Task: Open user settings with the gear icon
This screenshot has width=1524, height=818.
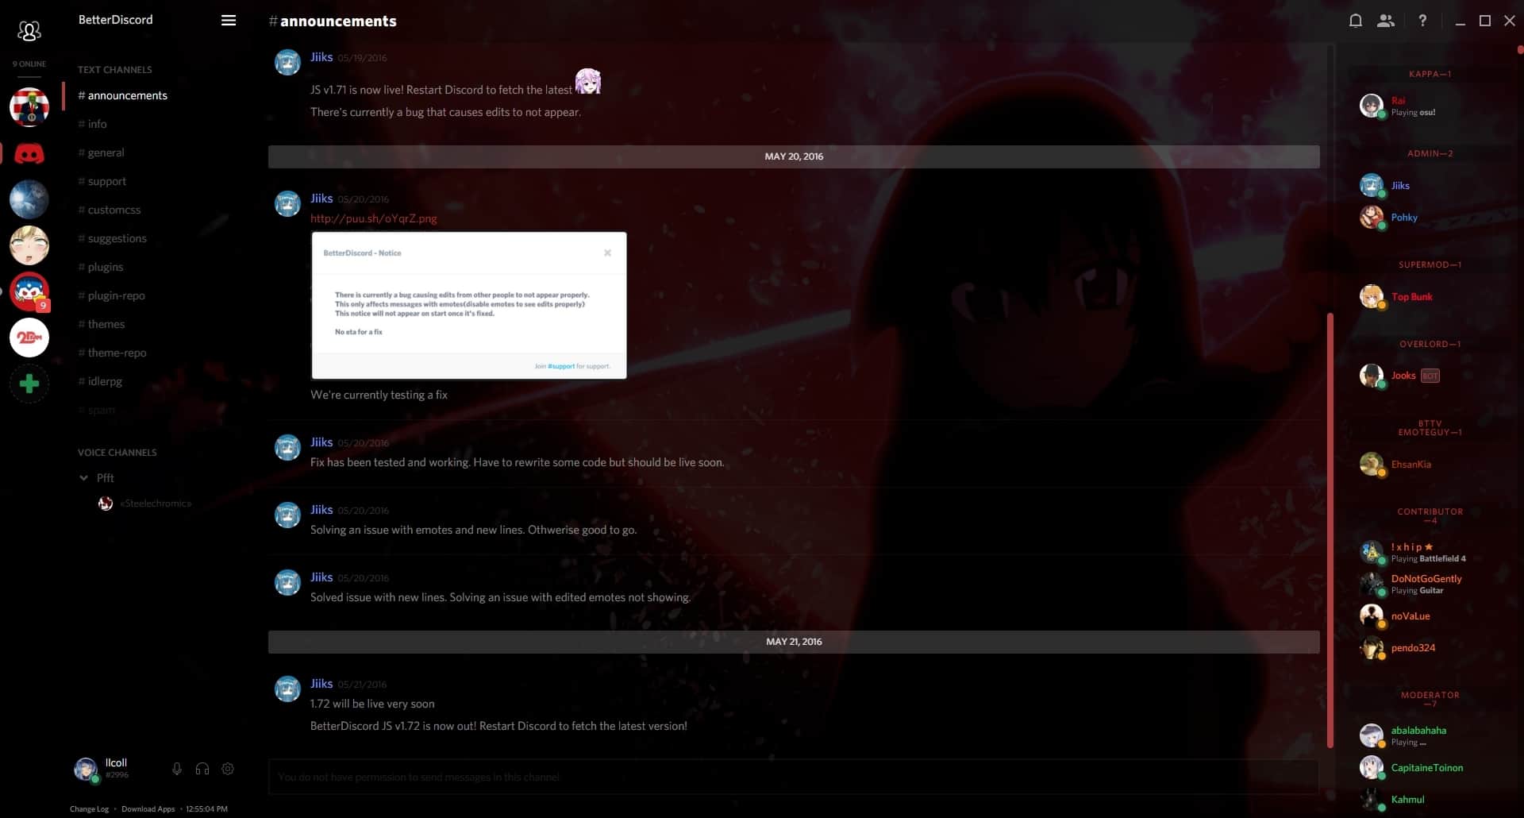Action: pos(228,769)
